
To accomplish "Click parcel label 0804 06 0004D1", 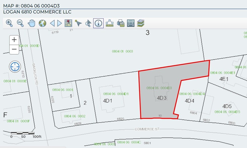I will point(116,94).
